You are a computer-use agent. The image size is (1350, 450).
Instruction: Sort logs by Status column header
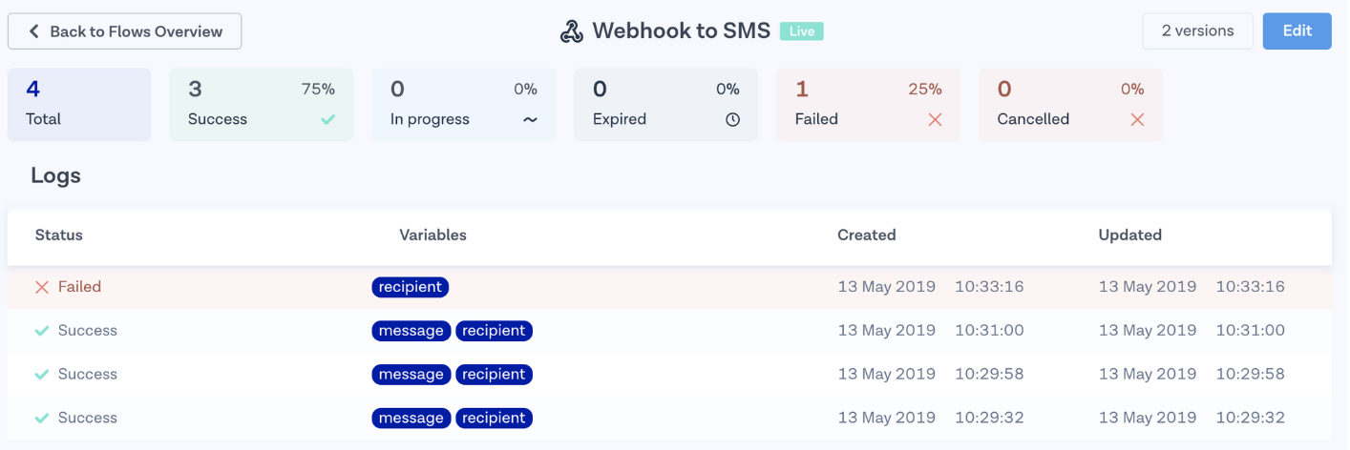pyautogui.click(x=59, y=235)
